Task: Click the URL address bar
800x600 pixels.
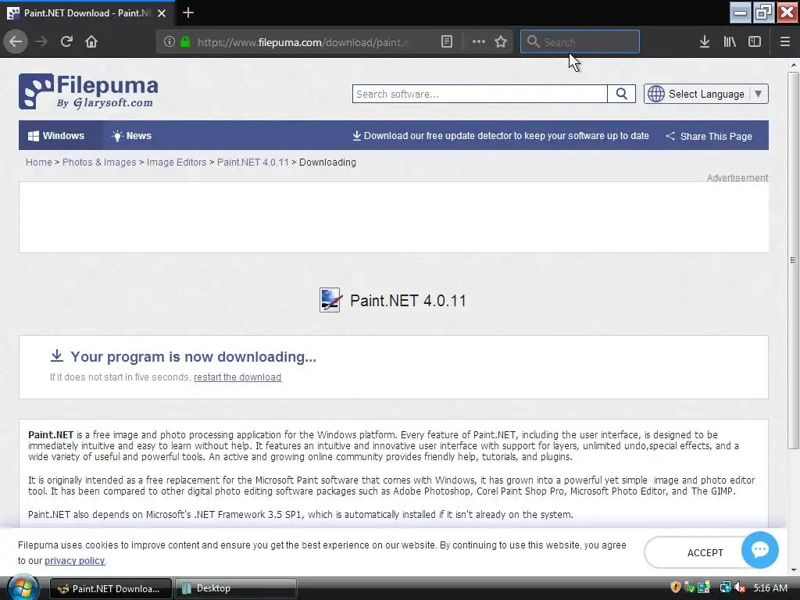Action: click(302, 42)
